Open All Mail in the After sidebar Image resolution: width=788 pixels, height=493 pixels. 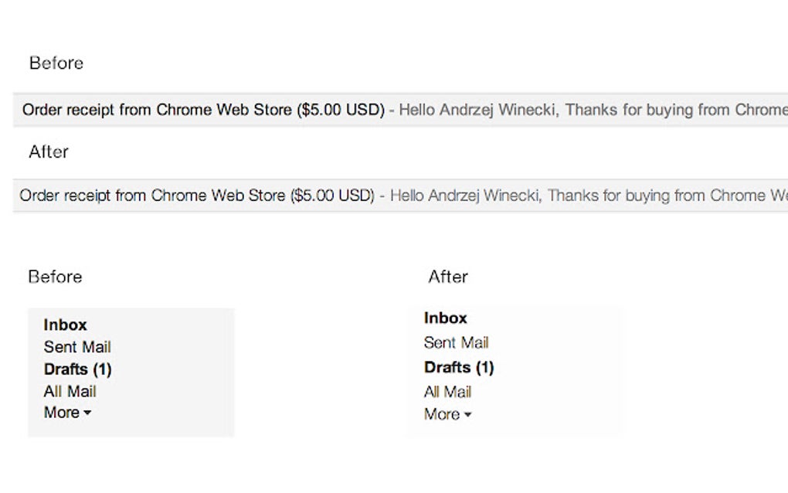pyautogui.click(x=447, y=392)
